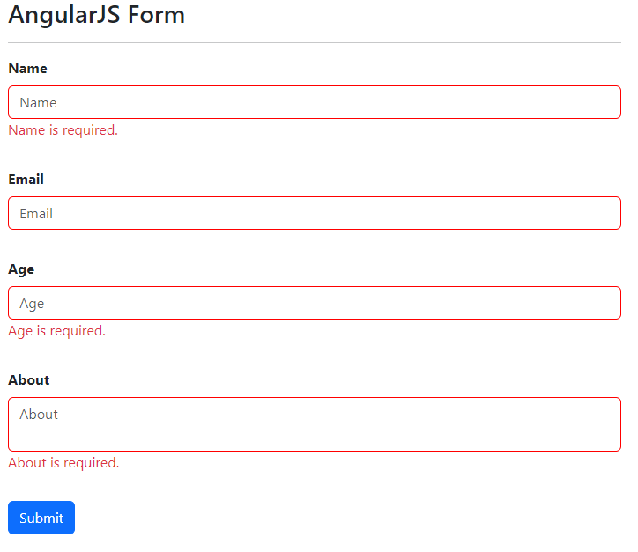The width and height of the screenshot is (638, 552).
Task: Select the Age input box
Action: click(x=315, y=303)
